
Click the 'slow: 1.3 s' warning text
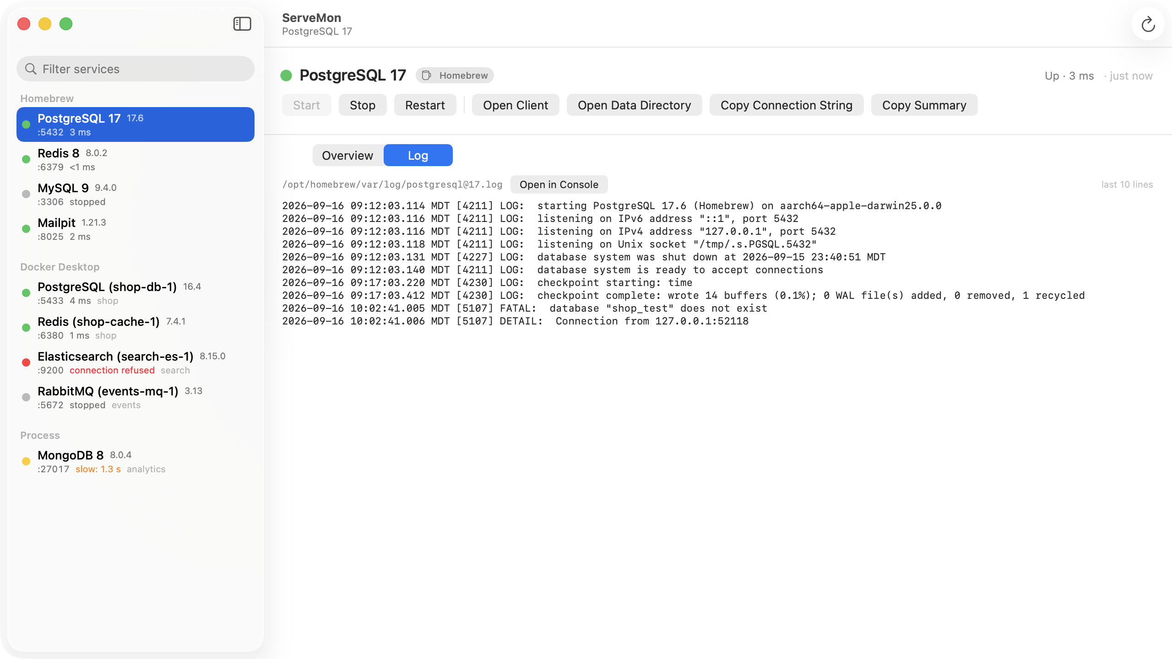(98, 469)
